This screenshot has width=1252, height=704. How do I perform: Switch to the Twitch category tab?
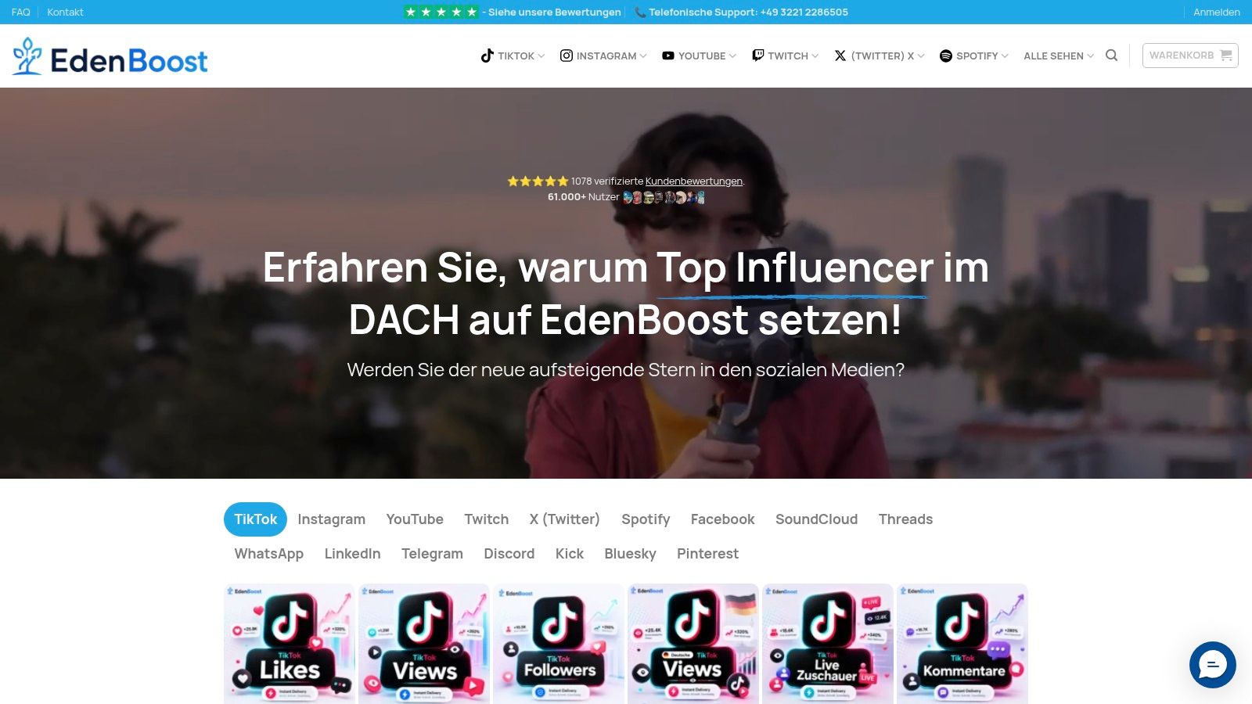pos(486,519)
